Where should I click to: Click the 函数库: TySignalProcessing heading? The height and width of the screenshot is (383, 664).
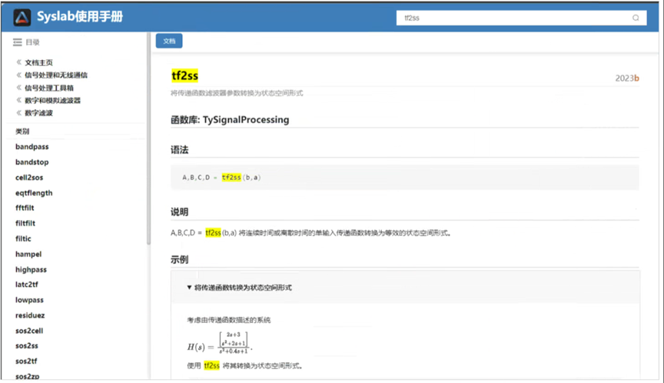click(230, 120)
